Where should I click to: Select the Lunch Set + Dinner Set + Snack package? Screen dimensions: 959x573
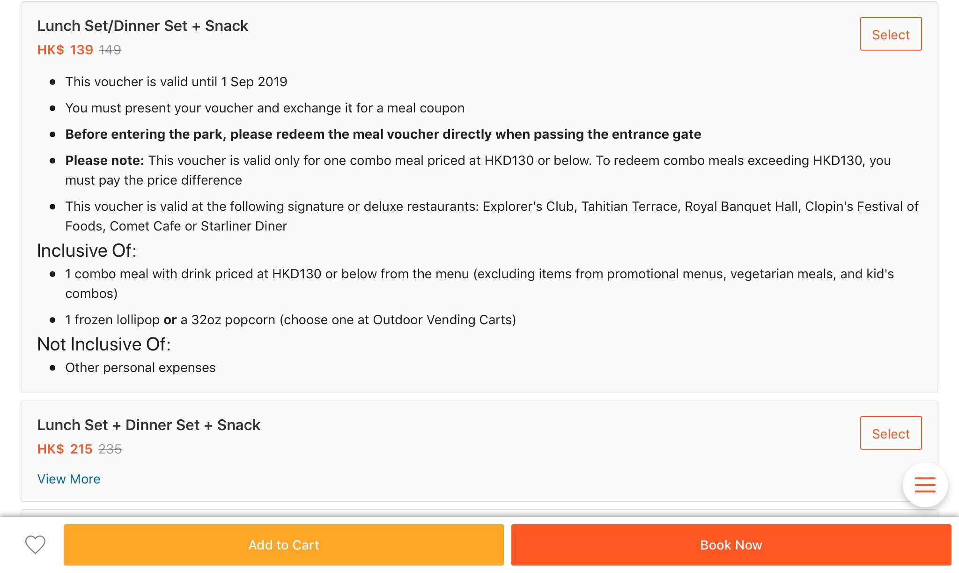[891, 433]
